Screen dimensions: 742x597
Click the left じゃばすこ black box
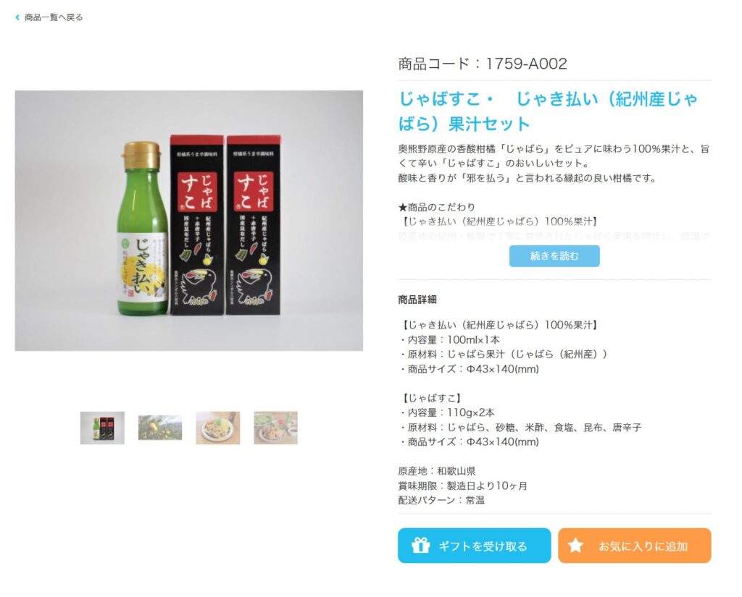(197, 225)
